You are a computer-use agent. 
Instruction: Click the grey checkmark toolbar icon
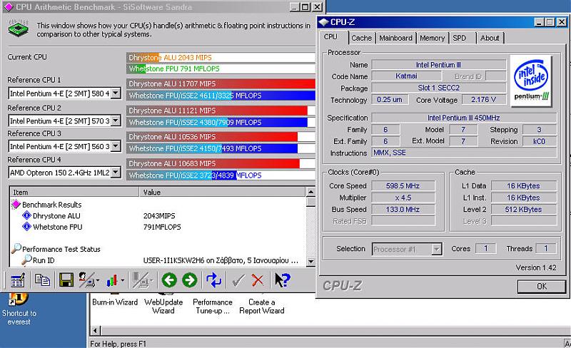238,280
